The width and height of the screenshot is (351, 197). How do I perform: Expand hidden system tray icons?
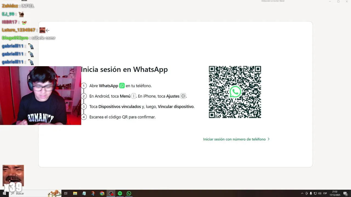coord(302,193)
